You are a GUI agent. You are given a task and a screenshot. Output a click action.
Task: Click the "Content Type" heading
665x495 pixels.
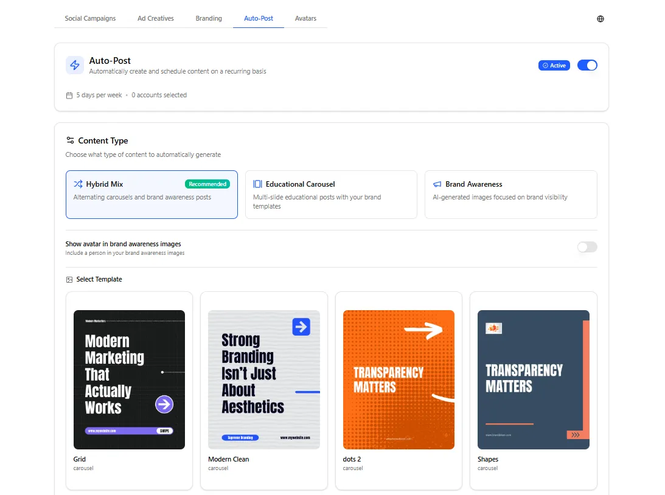pos(103,140)
